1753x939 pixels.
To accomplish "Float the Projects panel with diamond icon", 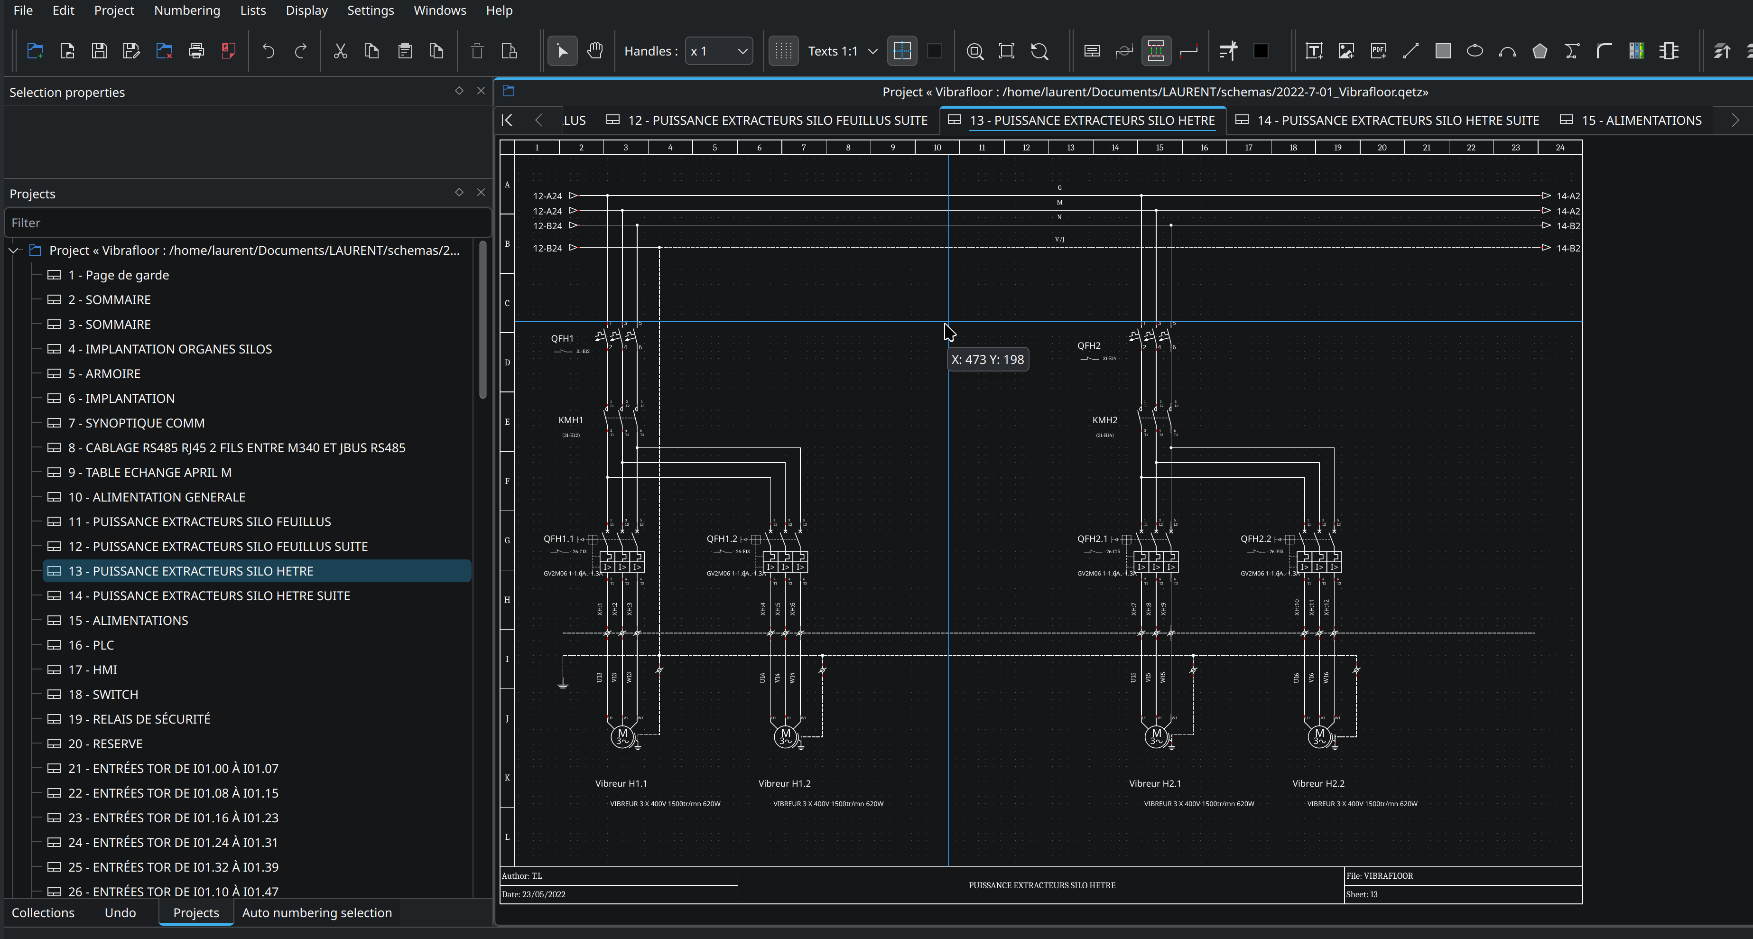I will pos(459,192).
